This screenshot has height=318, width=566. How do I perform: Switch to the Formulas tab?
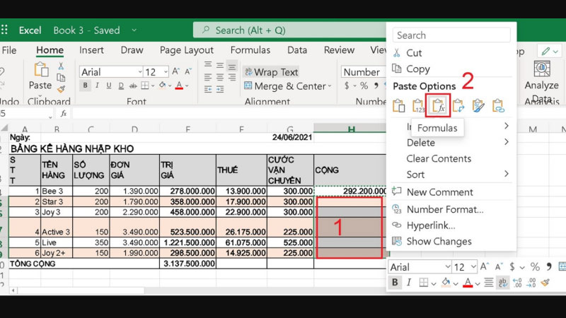[x=250, y=50]
